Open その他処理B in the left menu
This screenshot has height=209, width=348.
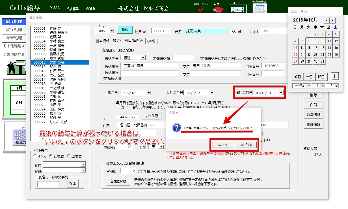pyautogui.click(x=14, y=54)
